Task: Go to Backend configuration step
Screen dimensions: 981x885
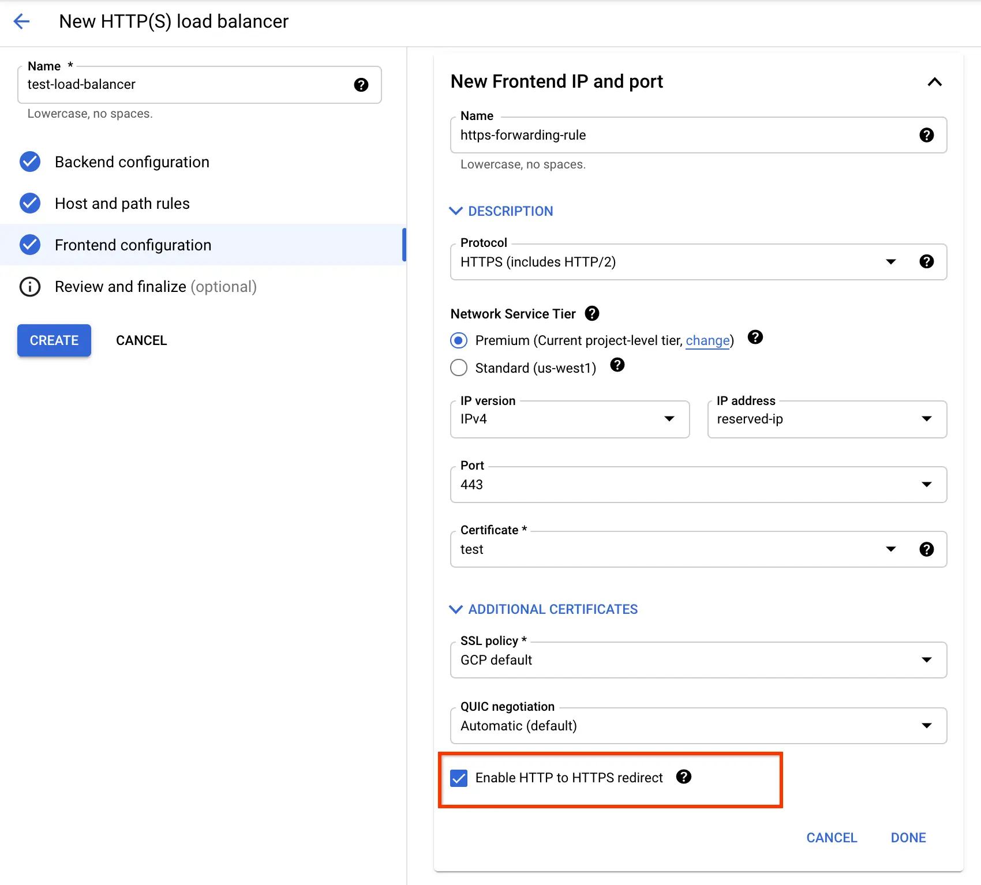Action: (132, 162)
